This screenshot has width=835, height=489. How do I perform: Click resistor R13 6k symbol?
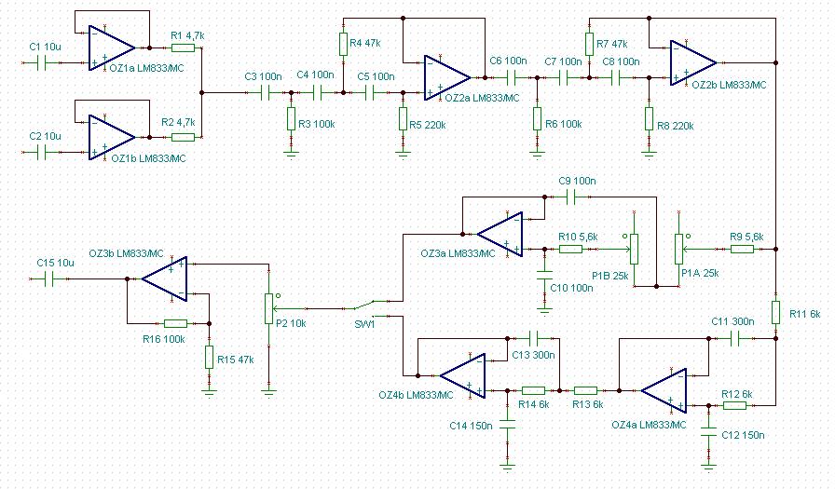pyautogui.click(x=586, y=390)
